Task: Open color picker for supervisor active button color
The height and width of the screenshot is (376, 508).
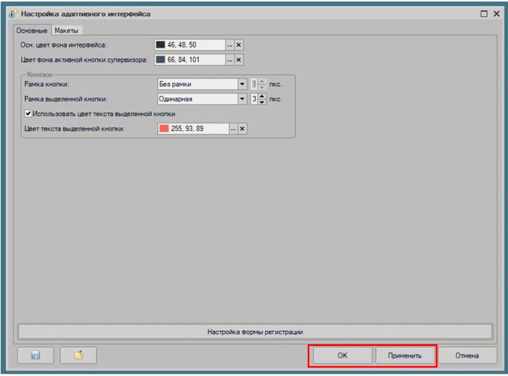Action: coord(230,60)
